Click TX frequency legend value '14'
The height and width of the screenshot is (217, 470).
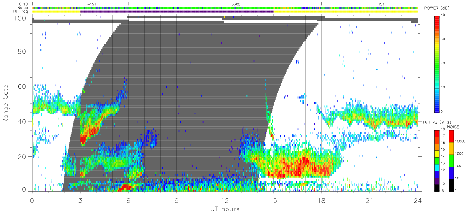tap(444, 156)
